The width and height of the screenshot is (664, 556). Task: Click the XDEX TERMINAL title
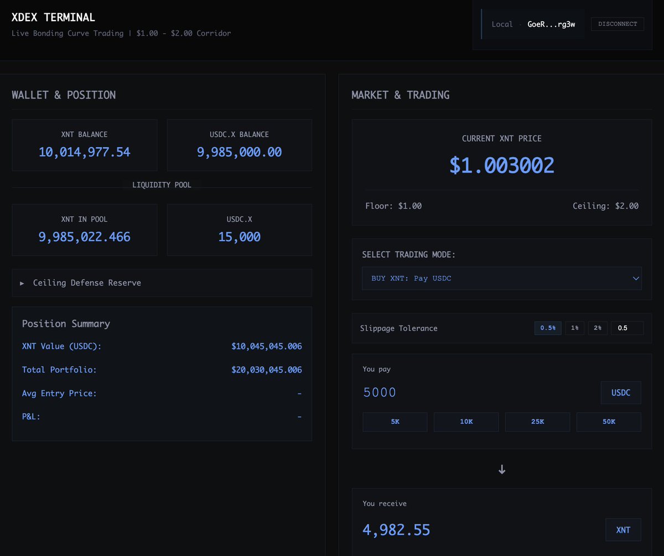coord(53,18)
